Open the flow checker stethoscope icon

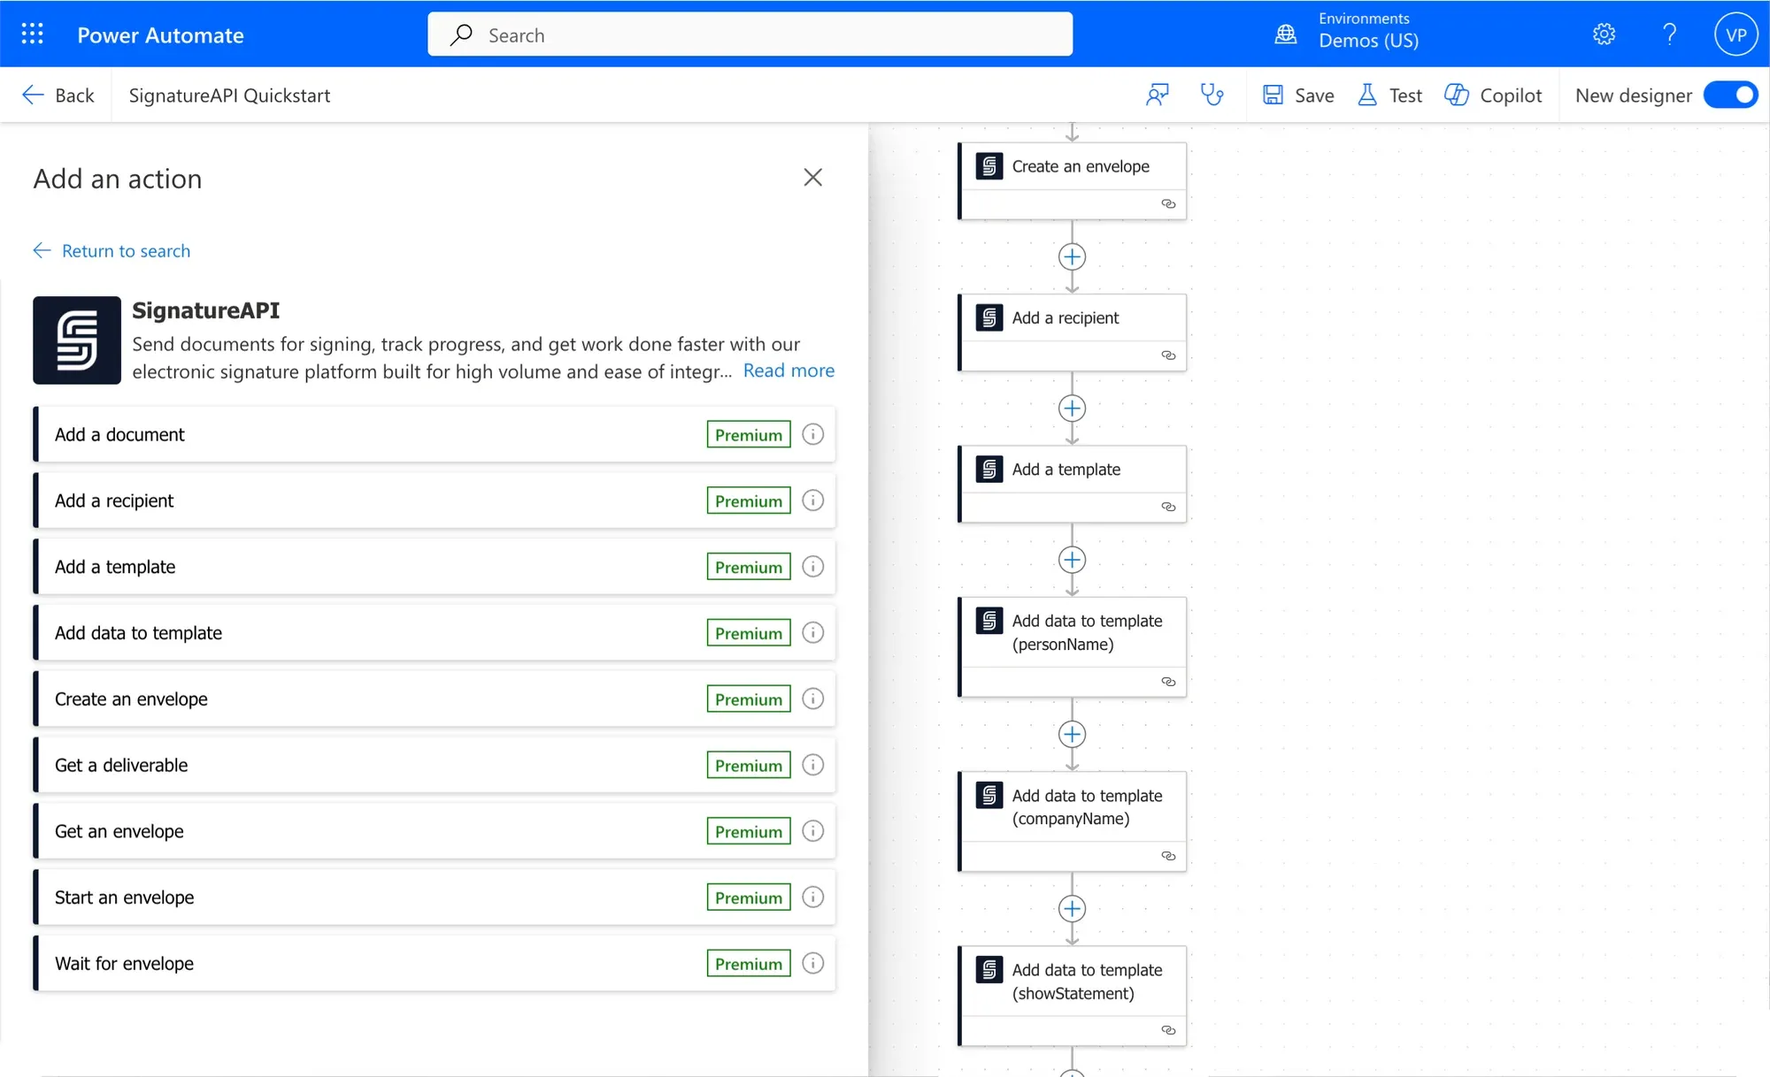tap(1212, 95)
